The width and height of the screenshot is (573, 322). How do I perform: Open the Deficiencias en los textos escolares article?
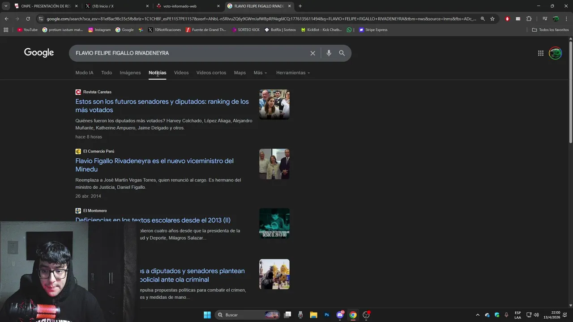click(x=153, y=220)
